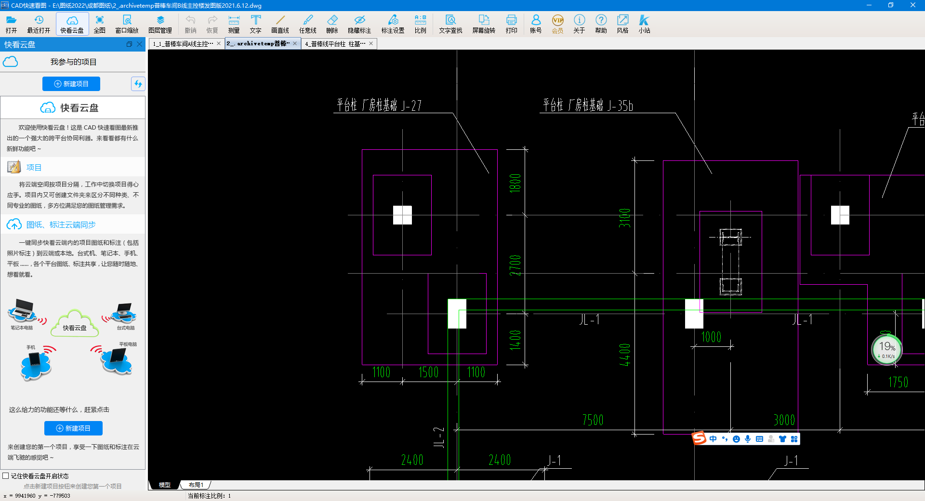Select 全图 zoom extents tool
Viewport: 925px width, 501px height.
point(100,24)
